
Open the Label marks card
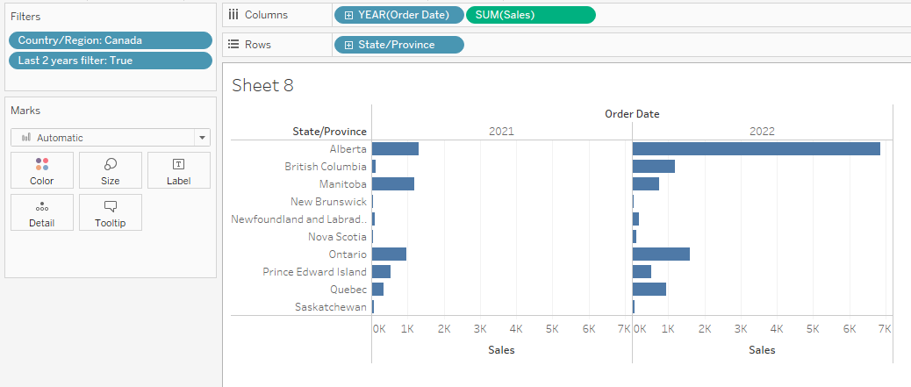178,170
